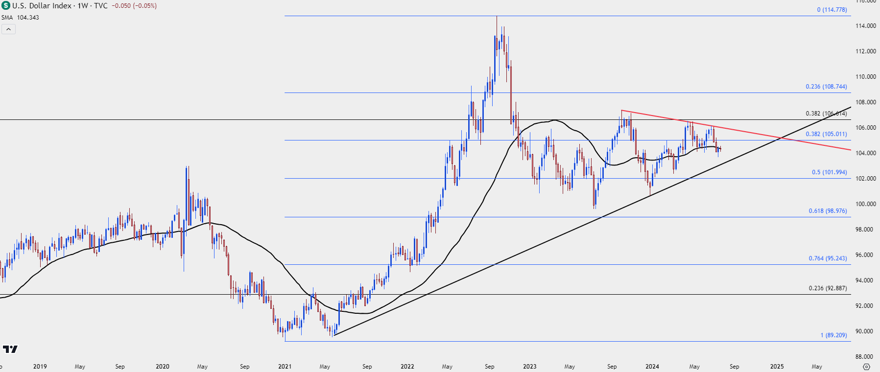Click the -0.050 (-0.05%) change value
Screen dimensions: 880x372
tap(134, 6)
